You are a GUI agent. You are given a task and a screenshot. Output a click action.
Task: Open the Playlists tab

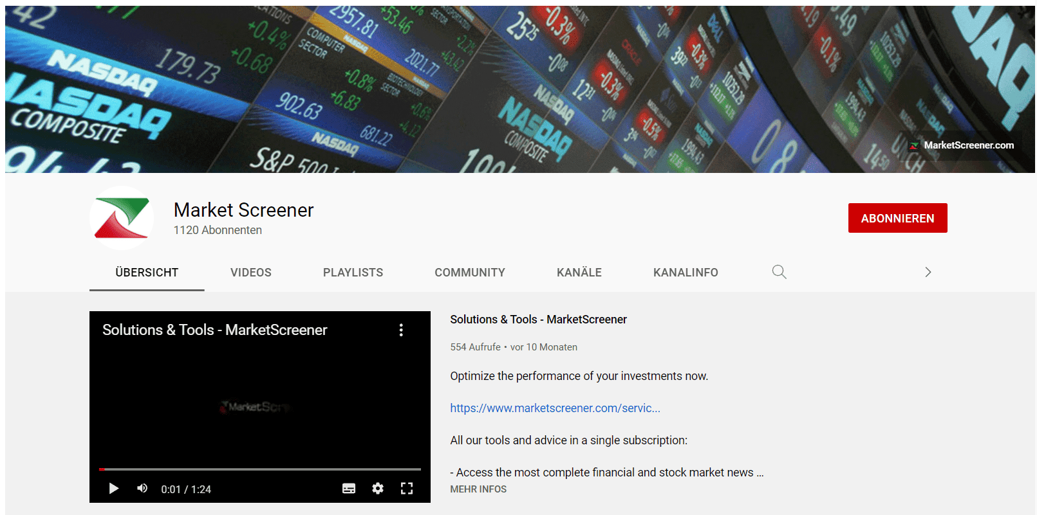click(x=353, y=273)
